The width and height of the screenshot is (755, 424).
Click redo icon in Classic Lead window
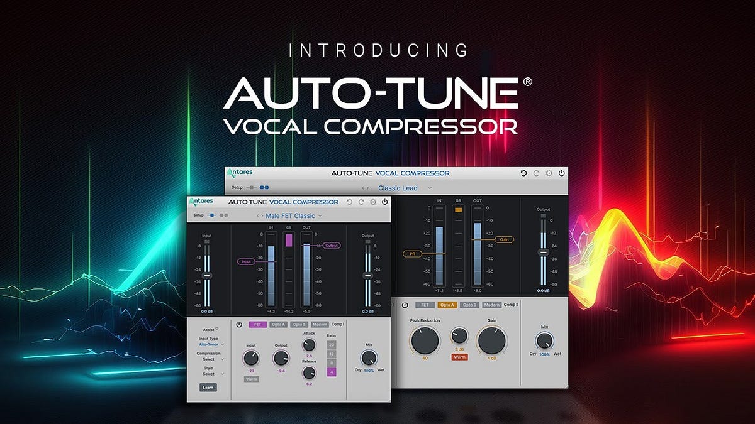(536, 173)
